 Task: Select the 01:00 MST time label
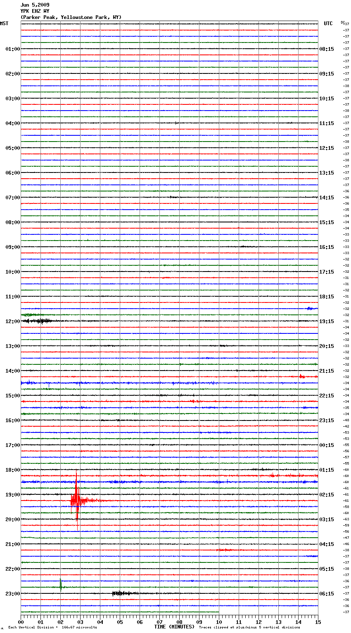click(13, 49)
